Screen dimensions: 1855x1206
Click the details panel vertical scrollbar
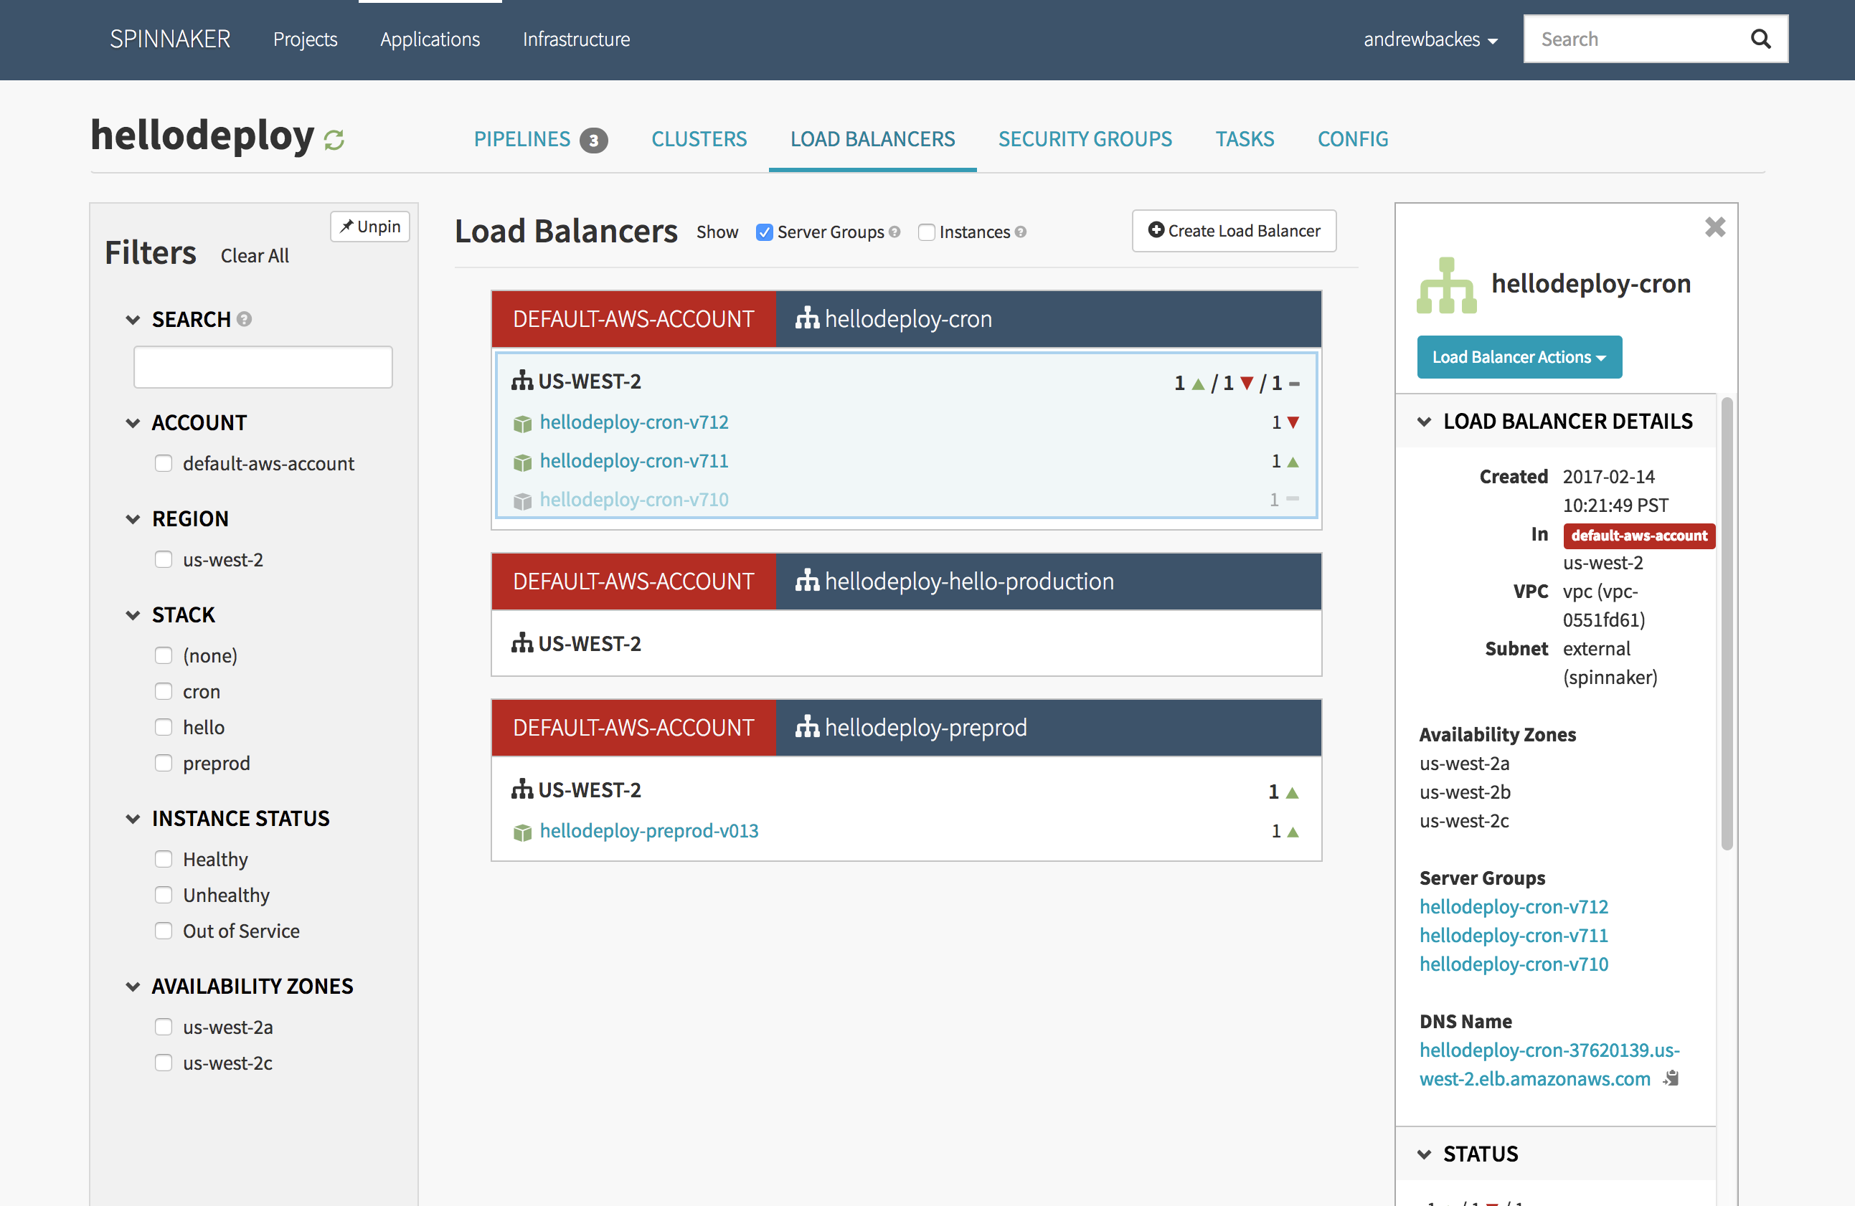click(1727, 623)
